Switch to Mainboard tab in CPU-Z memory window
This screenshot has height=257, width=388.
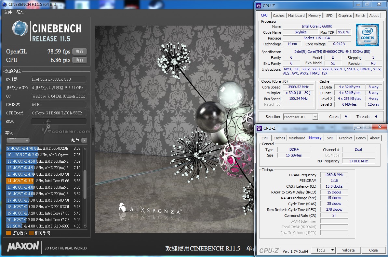(297, 138)
